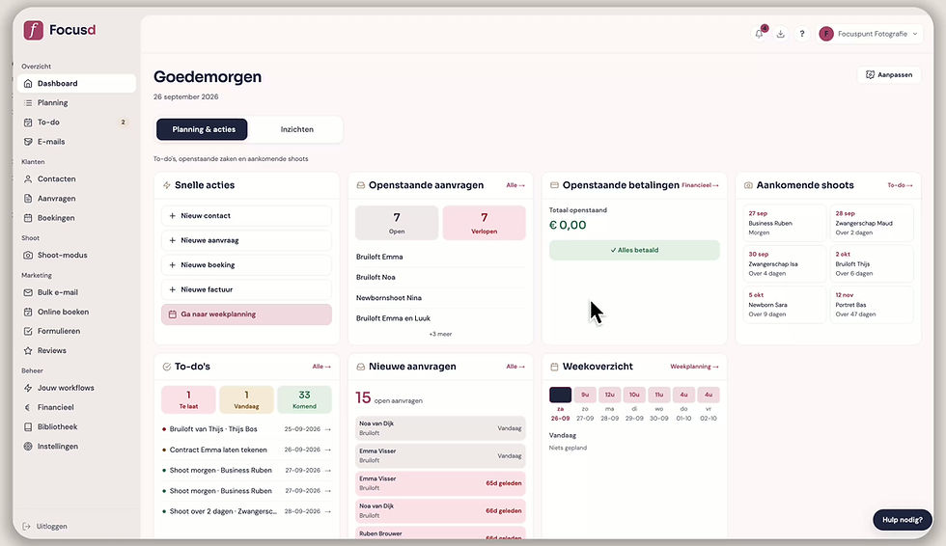
Task: Open the notifications bell icon
Action: click(759, 34)
